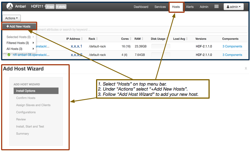Open the Admin tab
251x152 pixels.
[204, 7]
